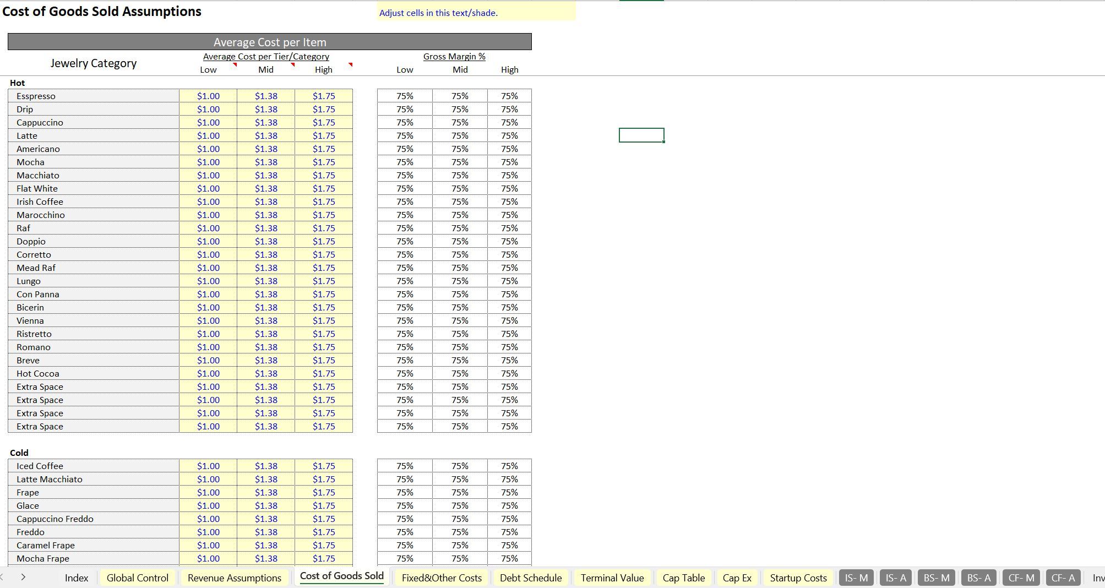Select Freddo Mid gross margin cell
This screenshot has height=588, width=1105.
pyautogui.click(x=460, y=532)
